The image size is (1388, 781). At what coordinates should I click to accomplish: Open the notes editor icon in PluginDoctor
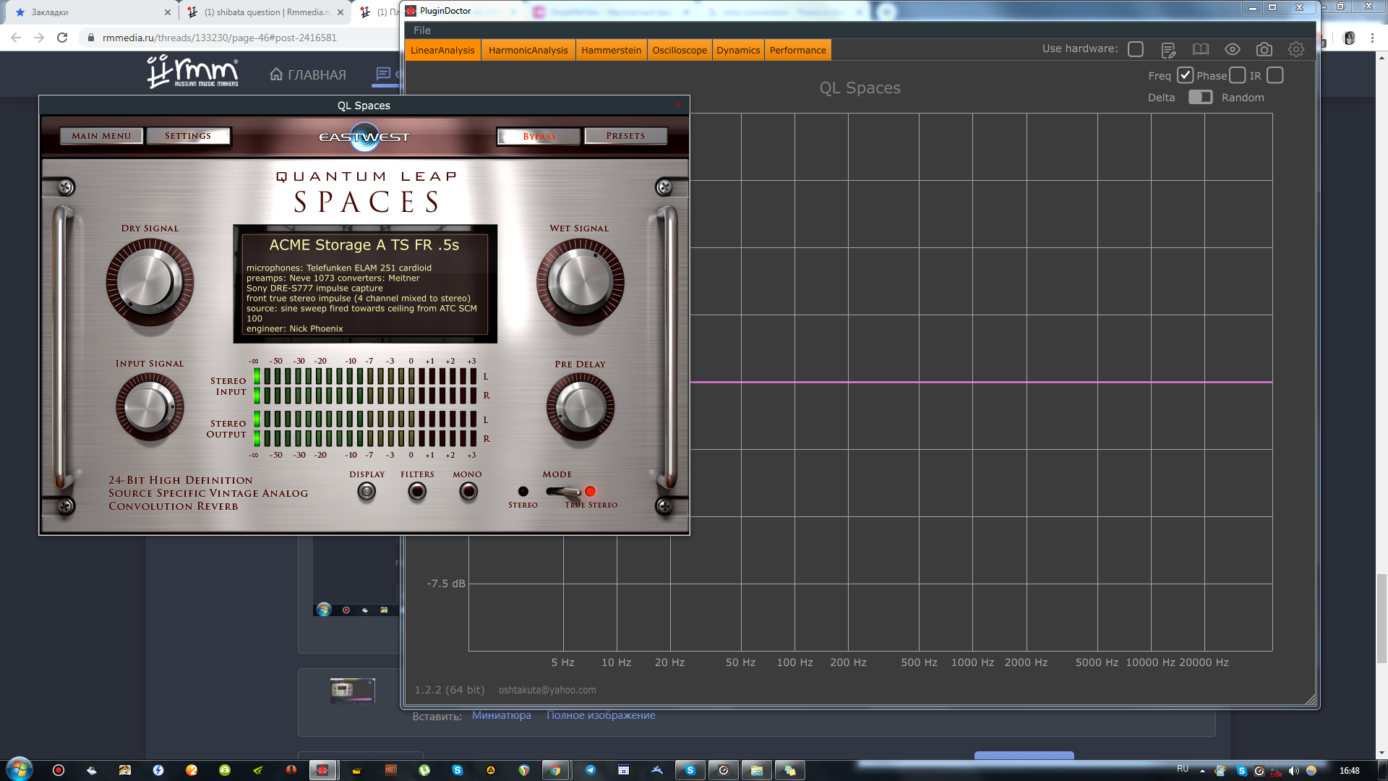tap(1168, 50)
